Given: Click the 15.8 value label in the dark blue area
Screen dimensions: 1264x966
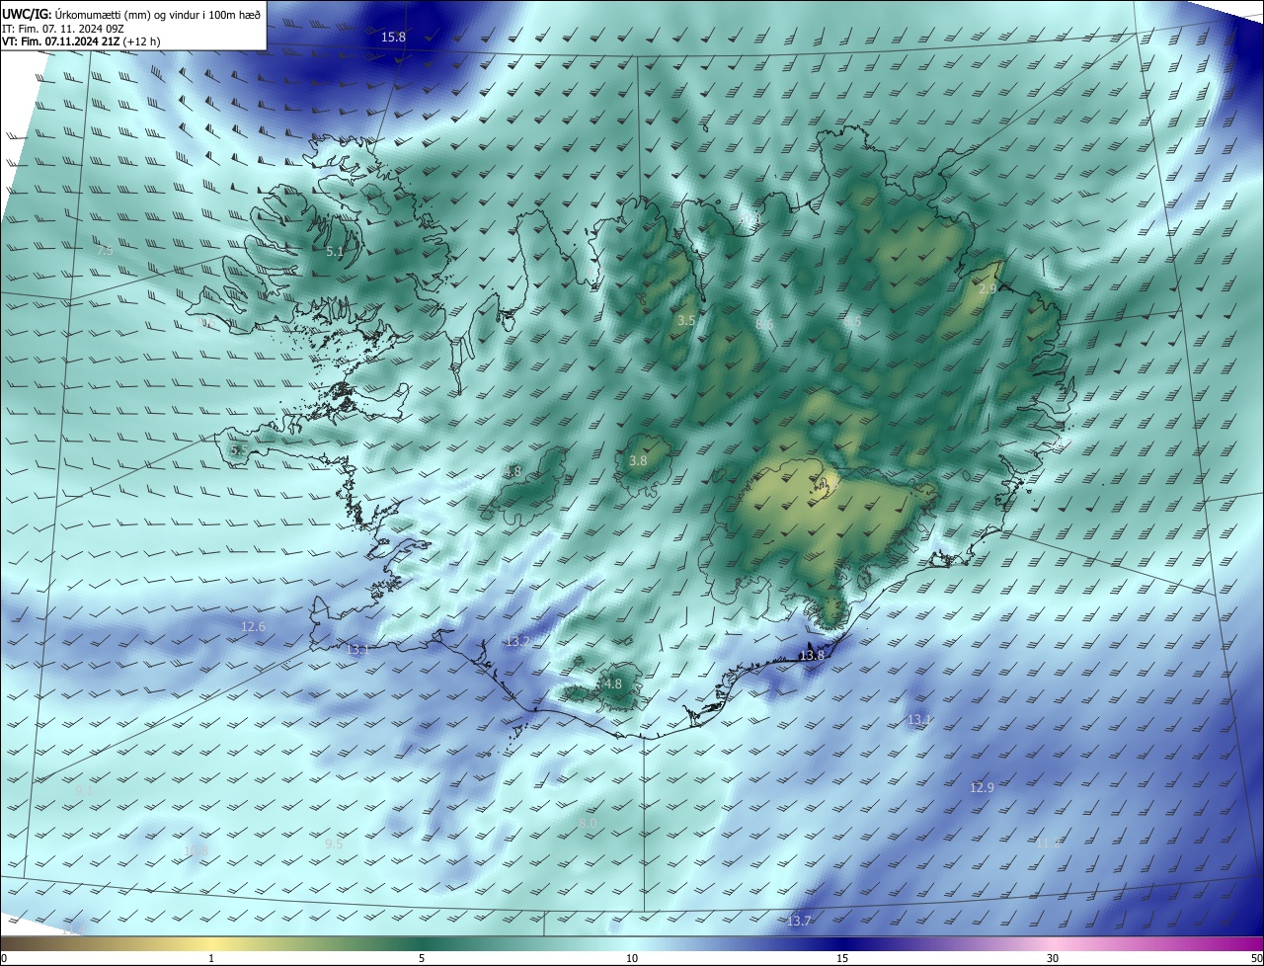Looking at the screenshot, I should (393, 38).
